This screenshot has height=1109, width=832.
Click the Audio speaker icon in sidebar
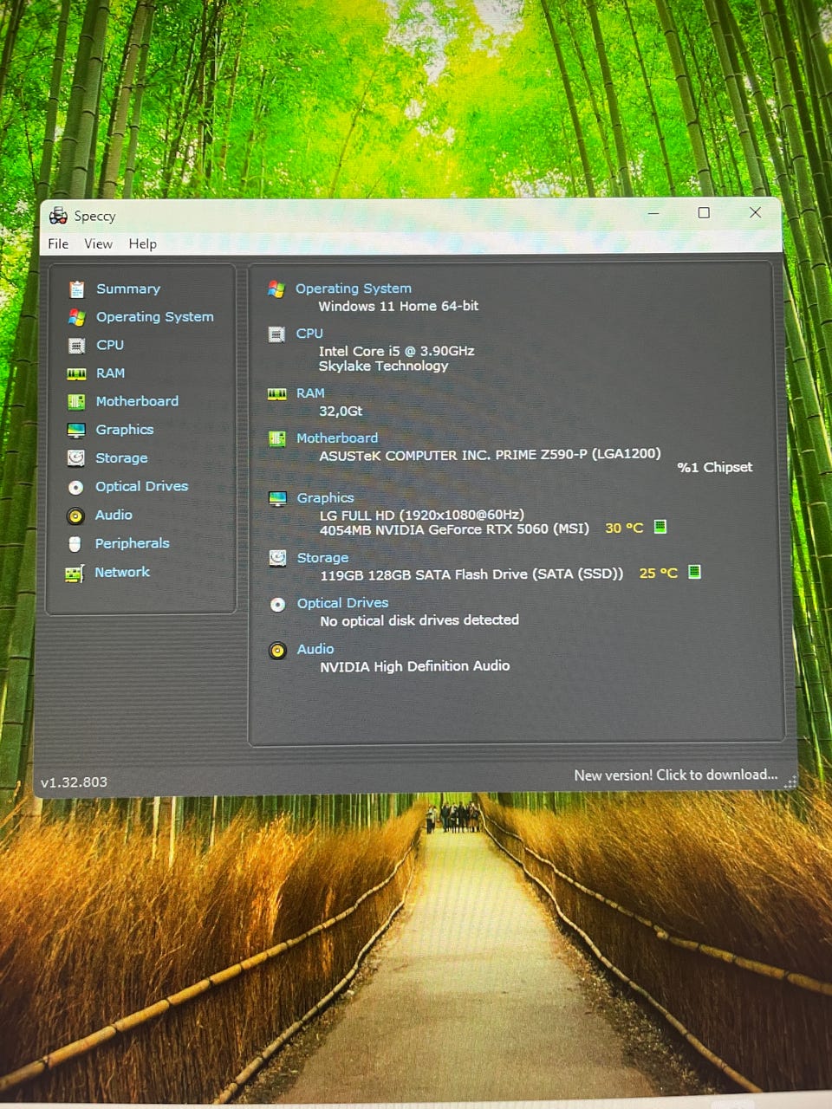76,516
